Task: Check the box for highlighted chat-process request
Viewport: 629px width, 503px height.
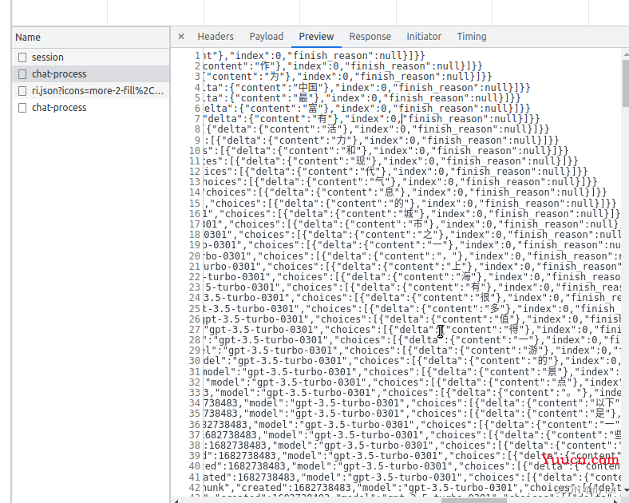Action: point(22,74)
